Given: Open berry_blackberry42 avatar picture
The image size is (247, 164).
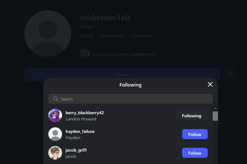Looking at the screenshot, I should click(55, 115).
